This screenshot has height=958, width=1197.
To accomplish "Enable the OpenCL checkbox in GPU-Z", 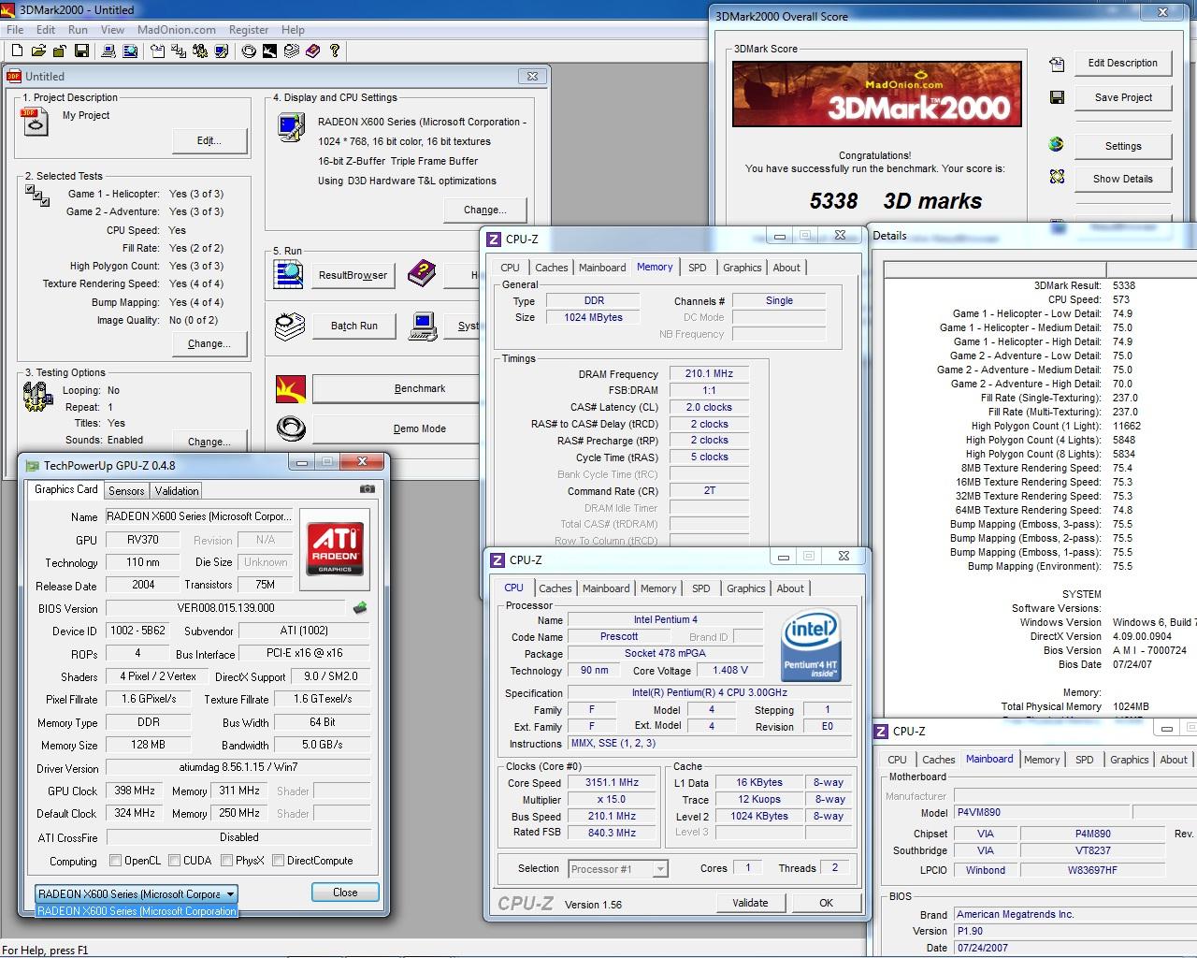I will click(x=115, y=860).
